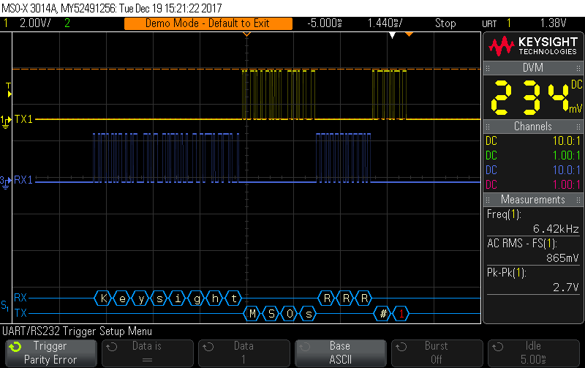Click the RX1 blue waveform label
585x368 pixels.
23,180
